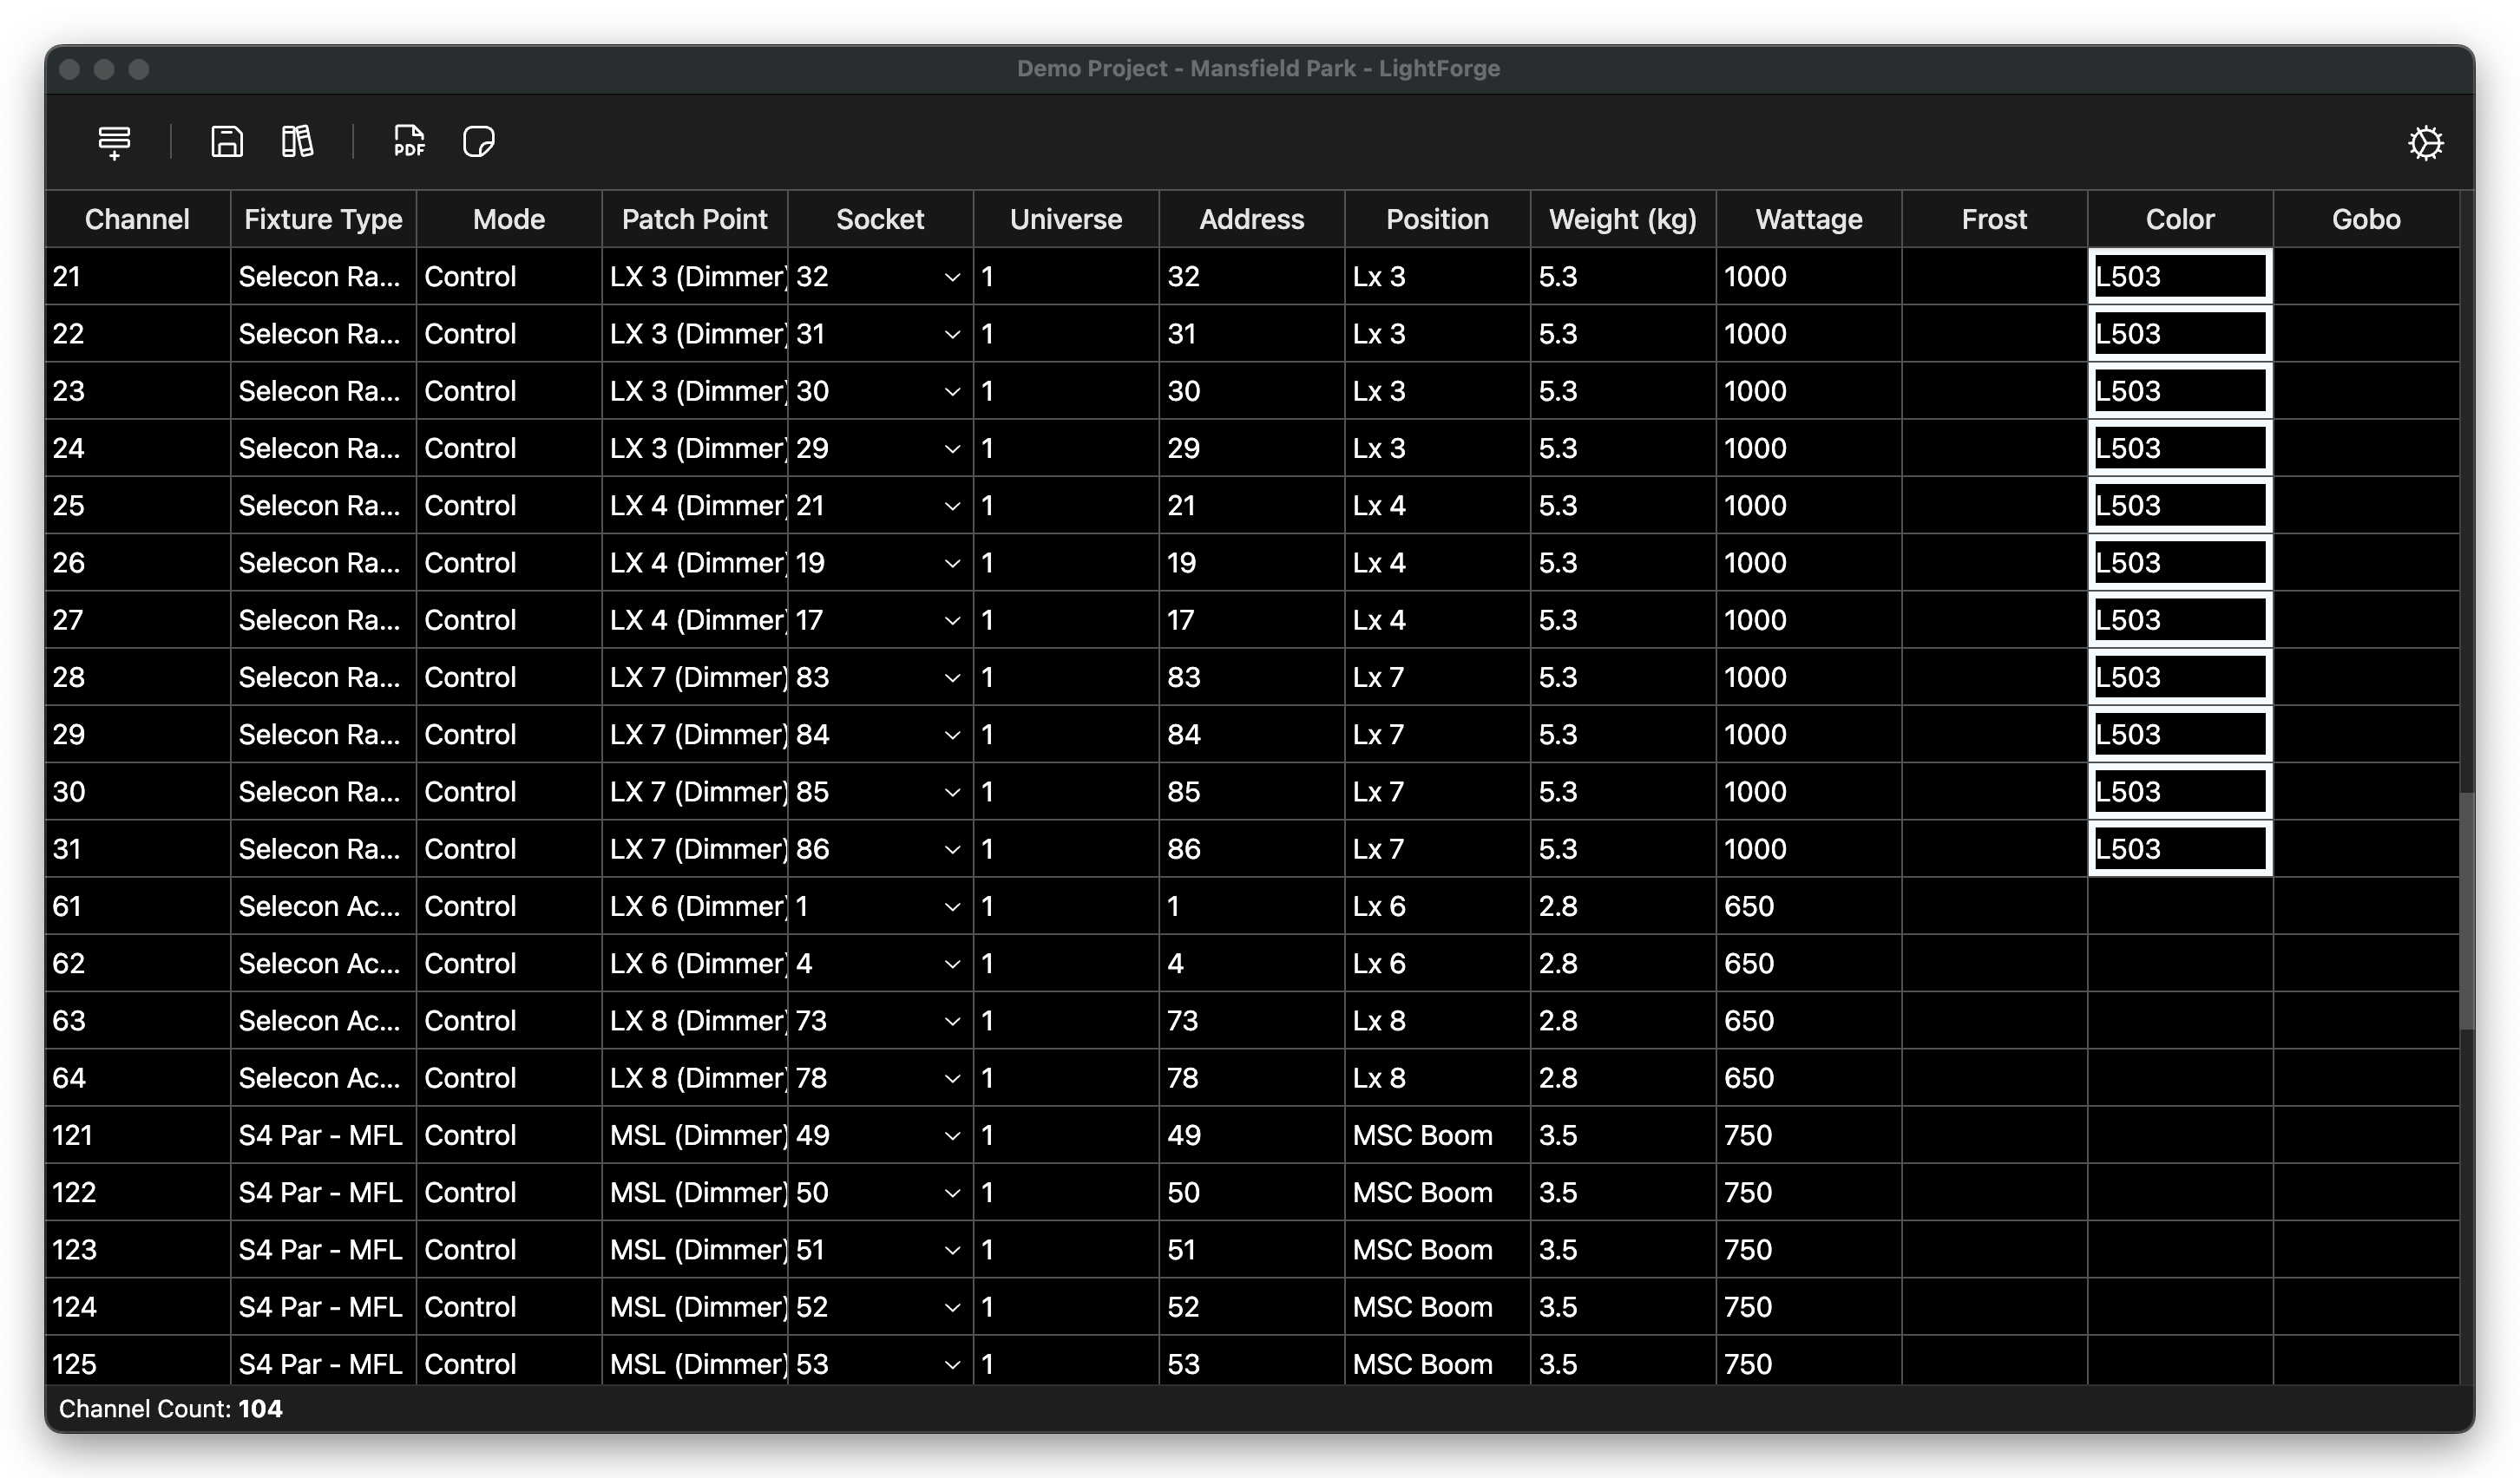Expand the Socket dropdown for channel 21
The width and height of the screenshot is (2520, 1478).
(952, 278)
